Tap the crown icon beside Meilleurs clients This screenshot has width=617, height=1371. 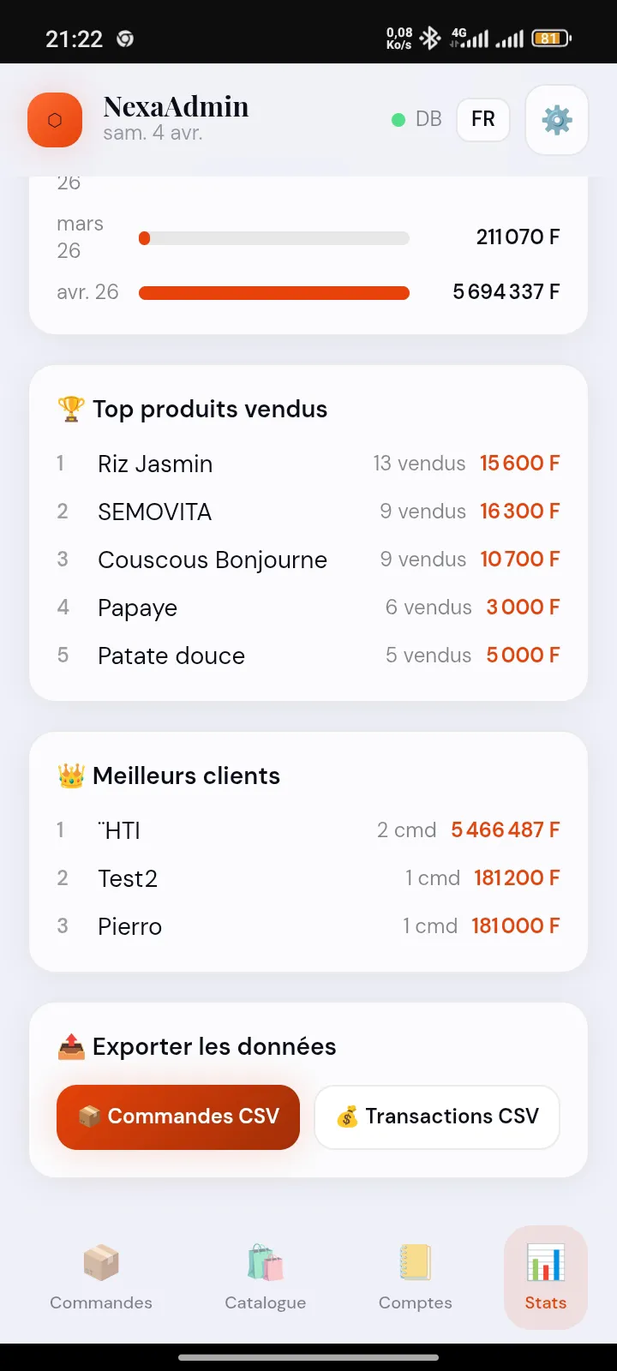click(71, 775)
